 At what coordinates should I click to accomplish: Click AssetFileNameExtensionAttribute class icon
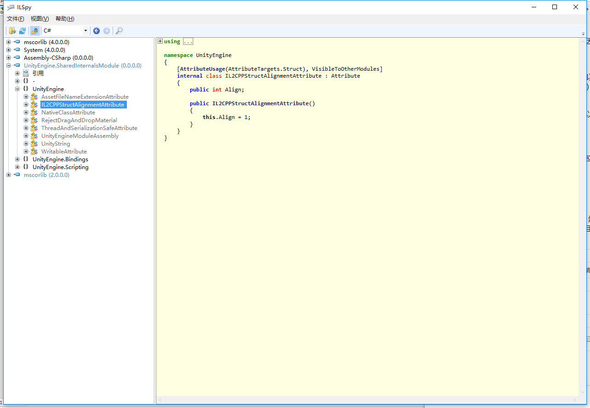point(34,97)
